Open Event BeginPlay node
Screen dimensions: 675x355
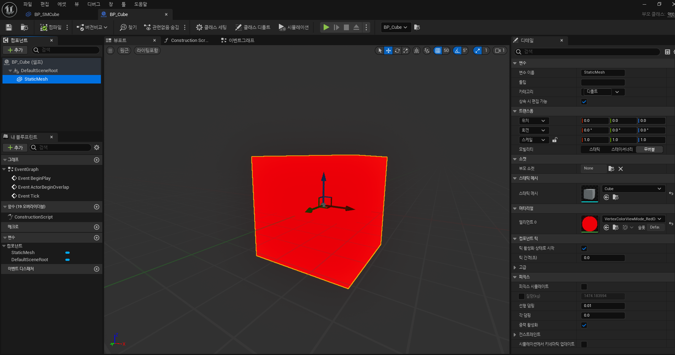(x=34, y=178)
